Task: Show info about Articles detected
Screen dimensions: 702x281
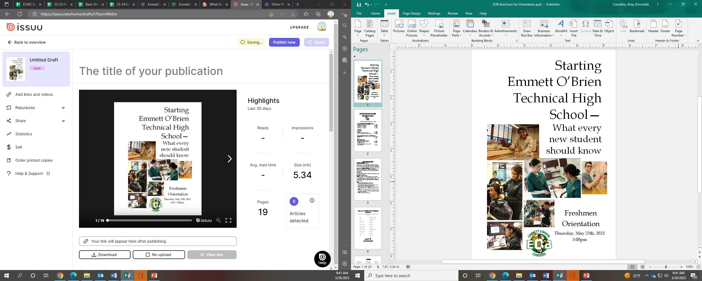Action: pyautogui.click(x=312, y=201)
